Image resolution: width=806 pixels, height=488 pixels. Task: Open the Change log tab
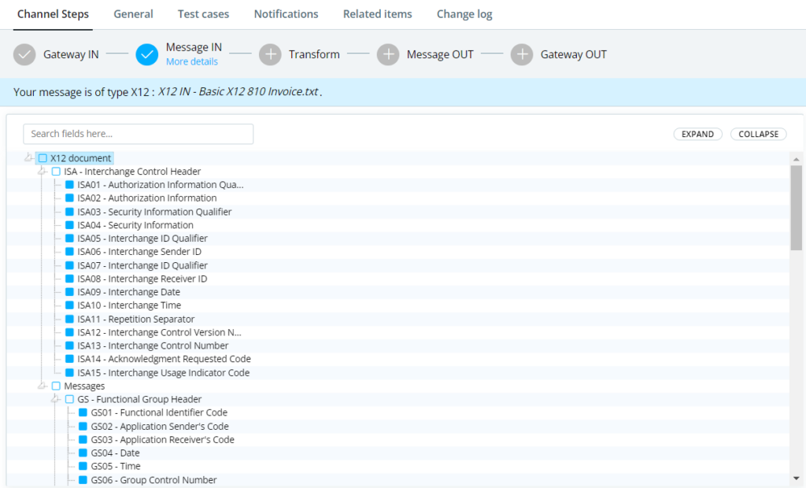point(464,14)
